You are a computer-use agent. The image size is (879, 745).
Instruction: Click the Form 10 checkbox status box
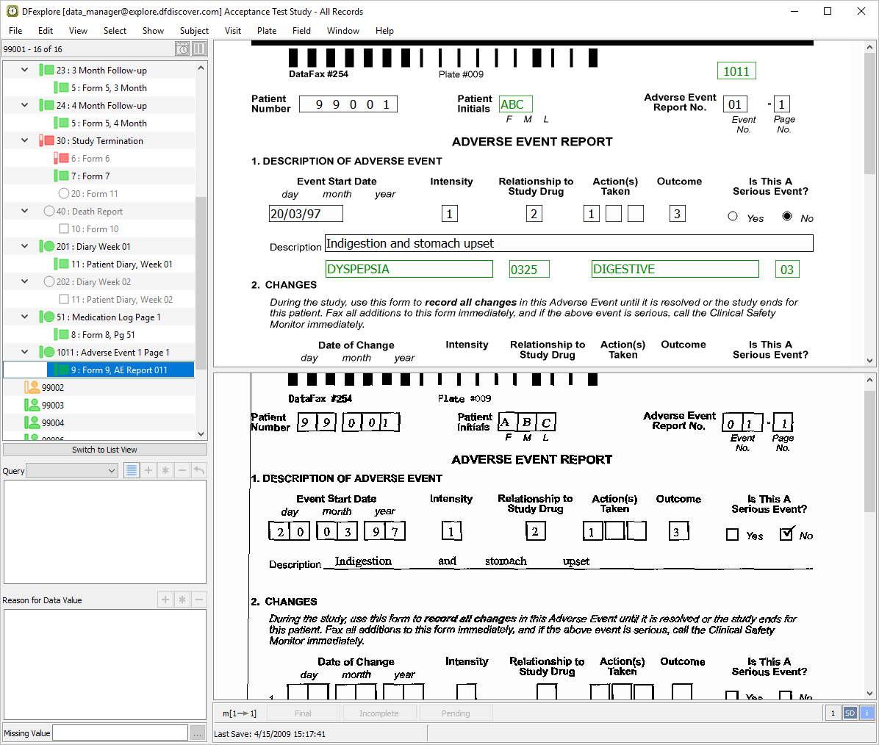tap(64, 228)
